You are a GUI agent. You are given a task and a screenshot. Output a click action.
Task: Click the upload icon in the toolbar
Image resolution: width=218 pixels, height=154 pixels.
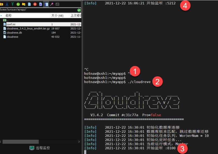tap(13, 4)
